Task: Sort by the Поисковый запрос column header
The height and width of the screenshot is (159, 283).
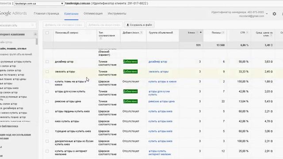Action: pyautogui.click(x=67, y=33)
